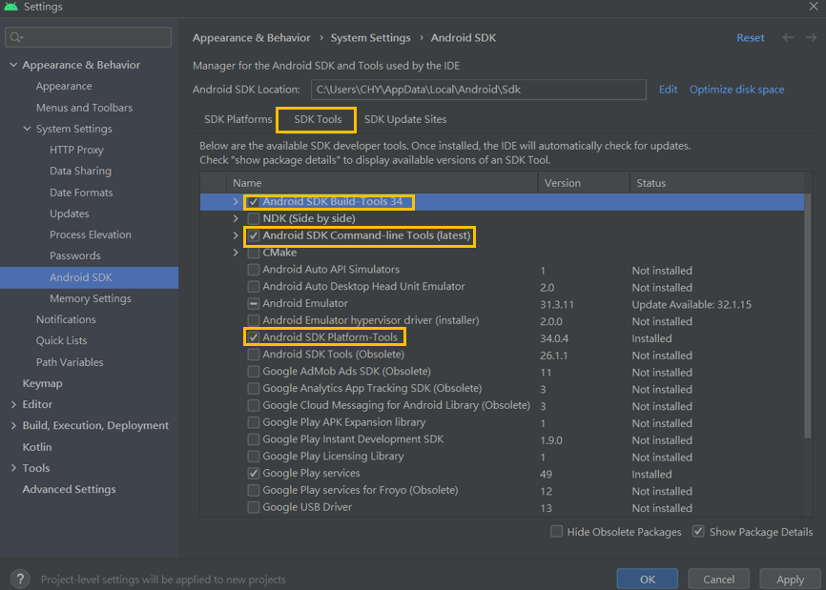Expand the NDK (Side by side) row
The image size is (826, 590).
236,218
